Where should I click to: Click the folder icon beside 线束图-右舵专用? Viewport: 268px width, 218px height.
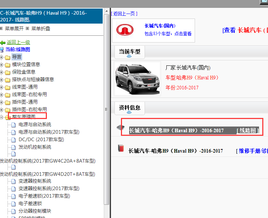(8, 95)
